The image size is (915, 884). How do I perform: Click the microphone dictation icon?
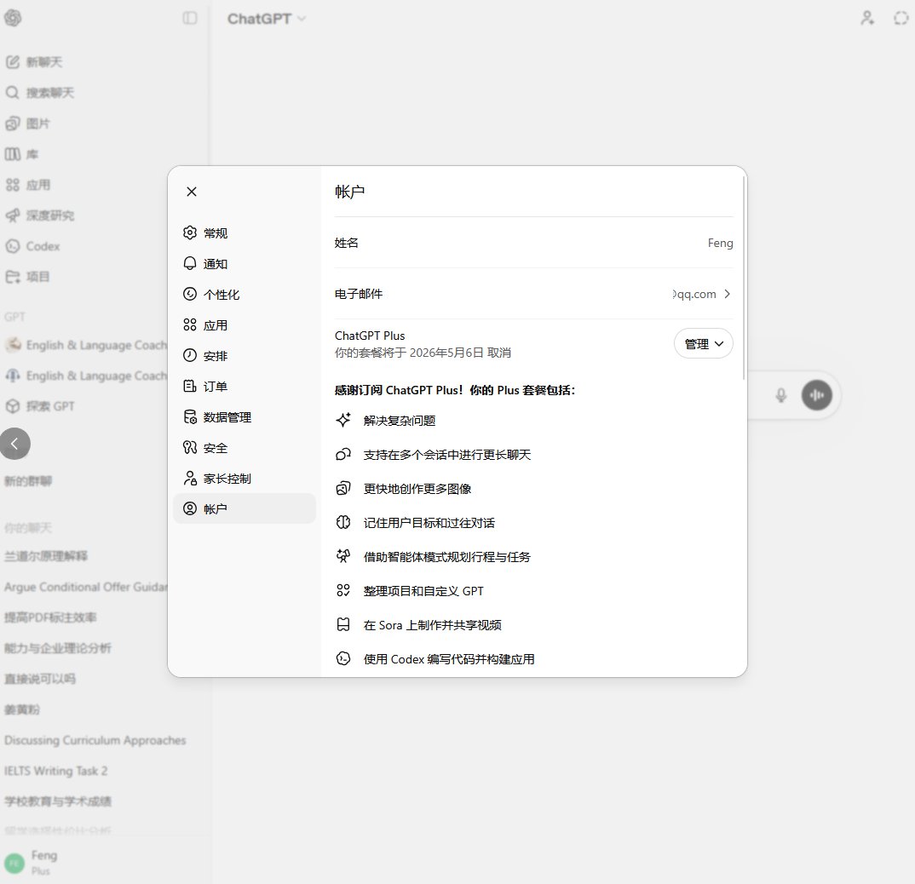coord(780,395)
